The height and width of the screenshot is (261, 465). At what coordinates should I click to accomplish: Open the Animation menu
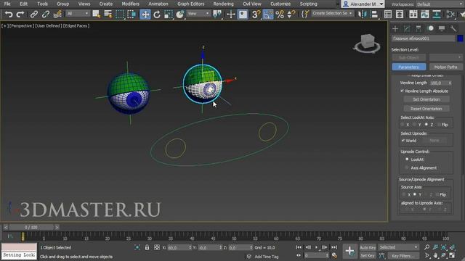[158, 4]
